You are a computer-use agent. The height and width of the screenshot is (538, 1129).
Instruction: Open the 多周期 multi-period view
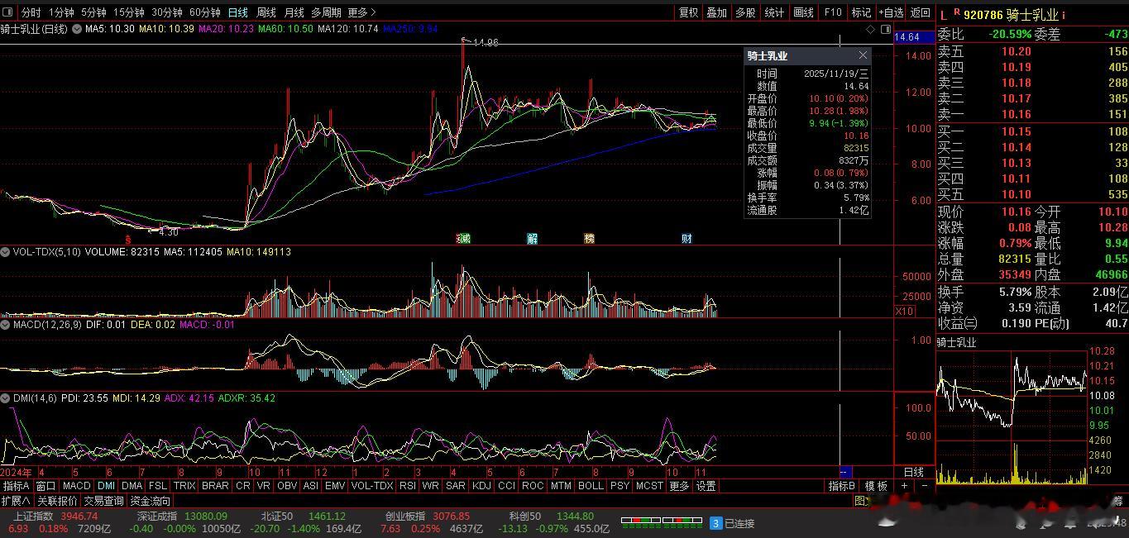(x=326, y=12)
